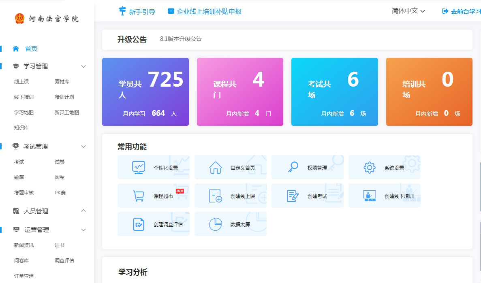Open 调查评估 in sidebar

pyautogui.click(x=64, y=260)
